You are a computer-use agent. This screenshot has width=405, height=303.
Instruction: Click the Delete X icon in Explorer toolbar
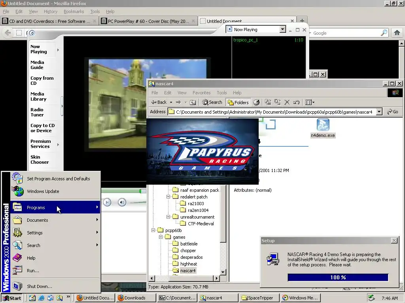click(x=287, y=102)
